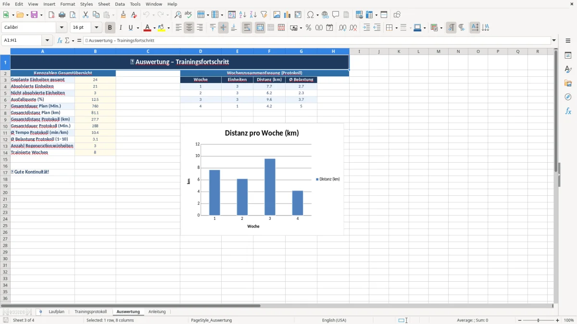577x324 pixels.
Task: Switch to the Trainingsprotokoll sheet tab
Action: pos(91,312)
